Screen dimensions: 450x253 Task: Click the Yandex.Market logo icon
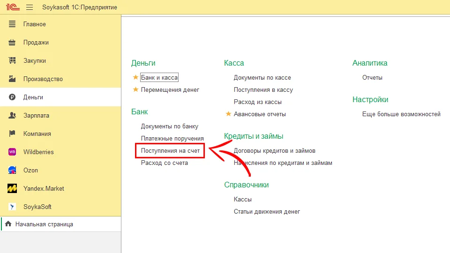(x=13, y=188)
